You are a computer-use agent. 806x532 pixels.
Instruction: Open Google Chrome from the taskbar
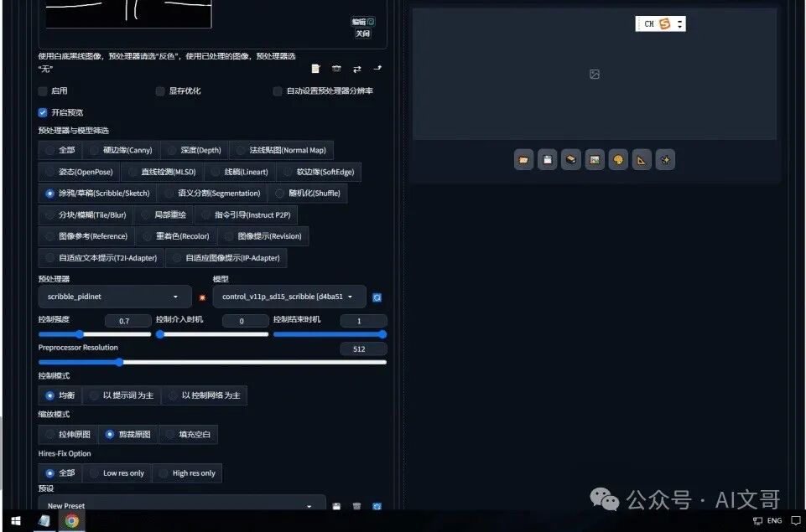[x=72, y=521]
